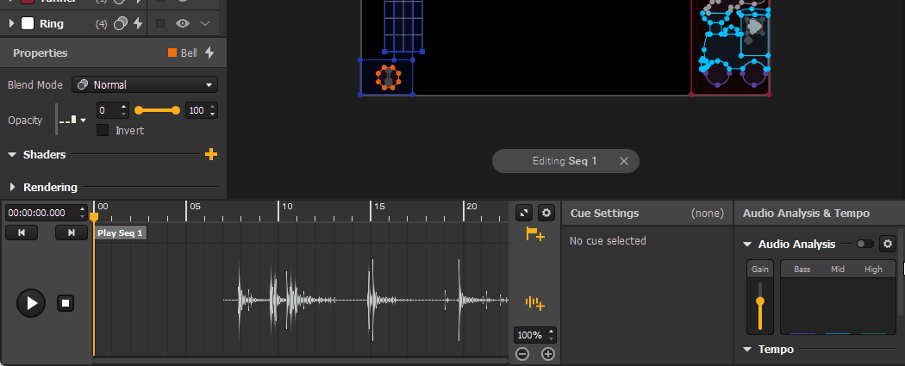Collapse the Shaders section
The height and width of the screenshot is (366, 905).
(x=11, y=154)
